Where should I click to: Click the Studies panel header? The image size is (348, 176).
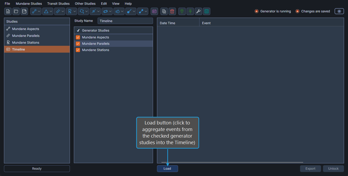click(37, 21)
